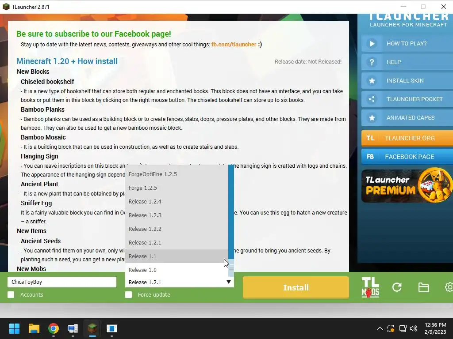Click the Hanging Sign subheading

[x=39, y=156]
